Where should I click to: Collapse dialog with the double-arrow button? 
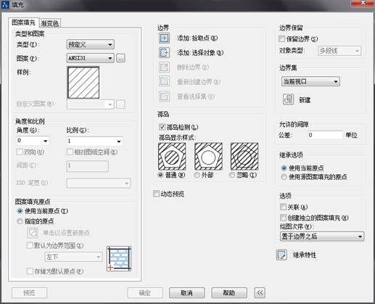point(260,293)
